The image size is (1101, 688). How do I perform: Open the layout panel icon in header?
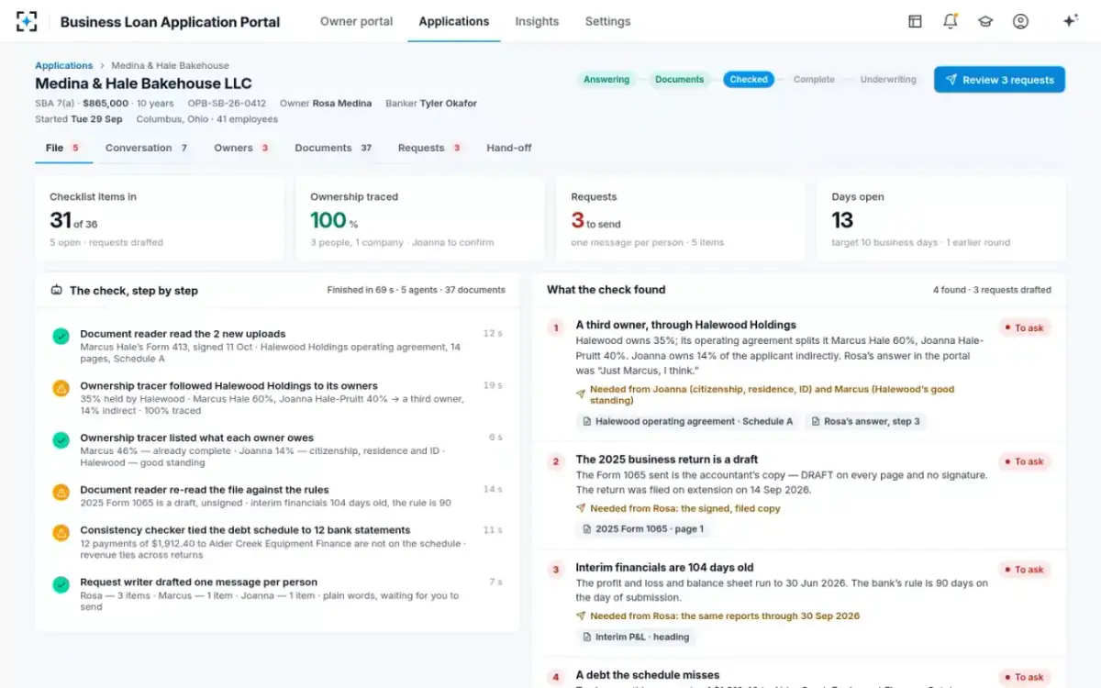click(x=915, y=21)
